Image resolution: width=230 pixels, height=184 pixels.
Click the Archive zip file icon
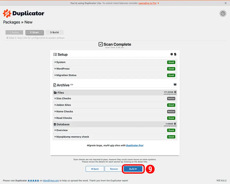point(55,85)
